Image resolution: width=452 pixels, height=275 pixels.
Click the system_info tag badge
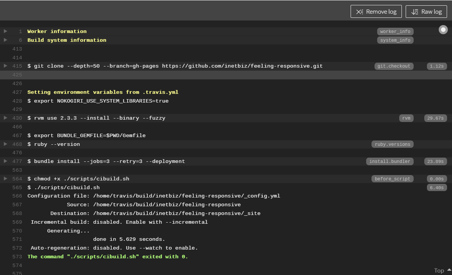[395, 40]
